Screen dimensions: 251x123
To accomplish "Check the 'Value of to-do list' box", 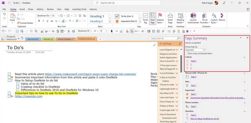I will (18, 84).
